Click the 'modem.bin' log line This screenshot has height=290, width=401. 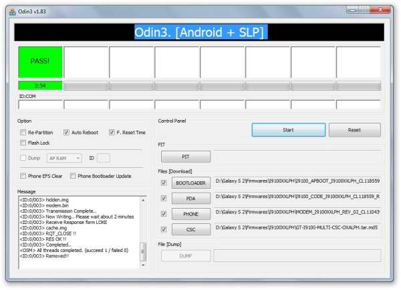(x=44, y=205)
